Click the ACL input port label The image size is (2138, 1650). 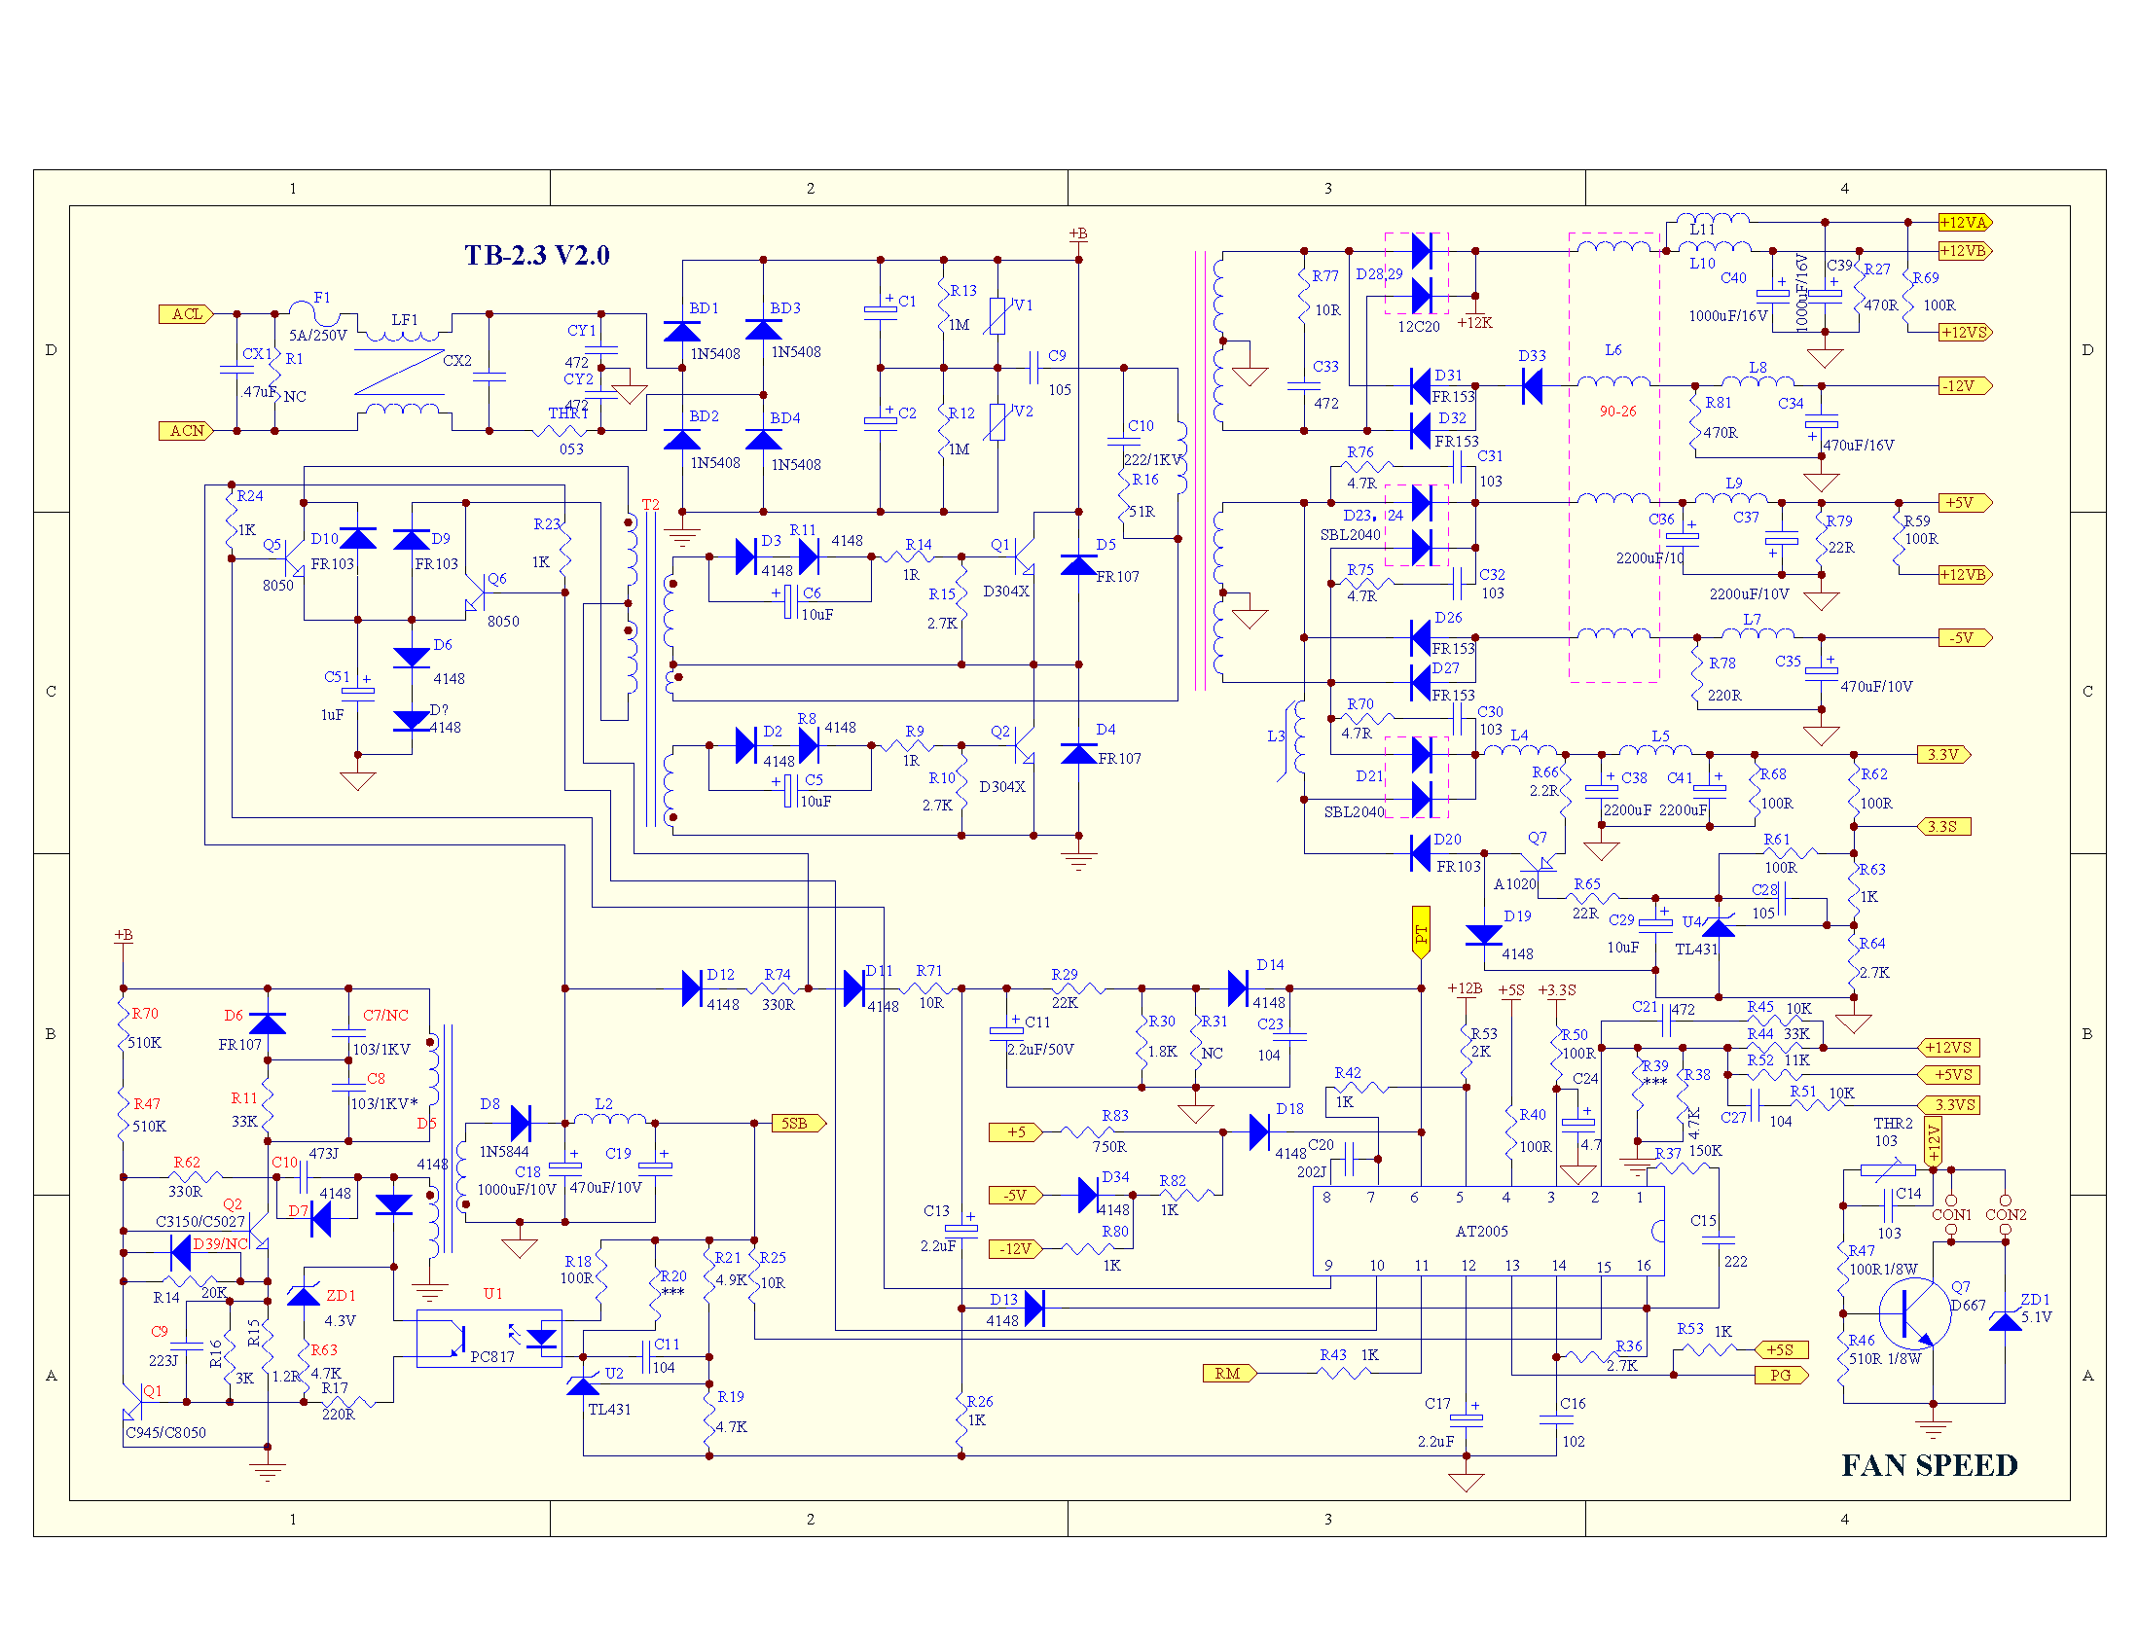[186, 314]
